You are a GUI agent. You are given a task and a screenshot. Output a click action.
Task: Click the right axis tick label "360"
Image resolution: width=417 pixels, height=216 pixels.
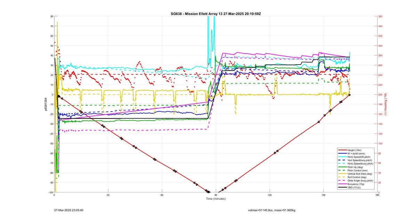click(380, 16)
